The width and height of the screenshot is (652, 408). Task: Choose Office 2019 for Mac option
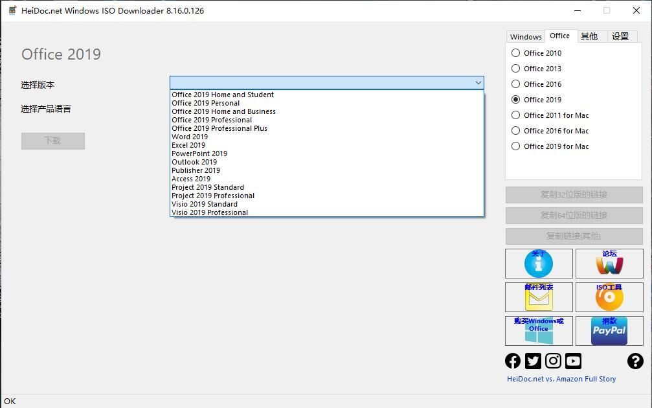pos(516,146)
